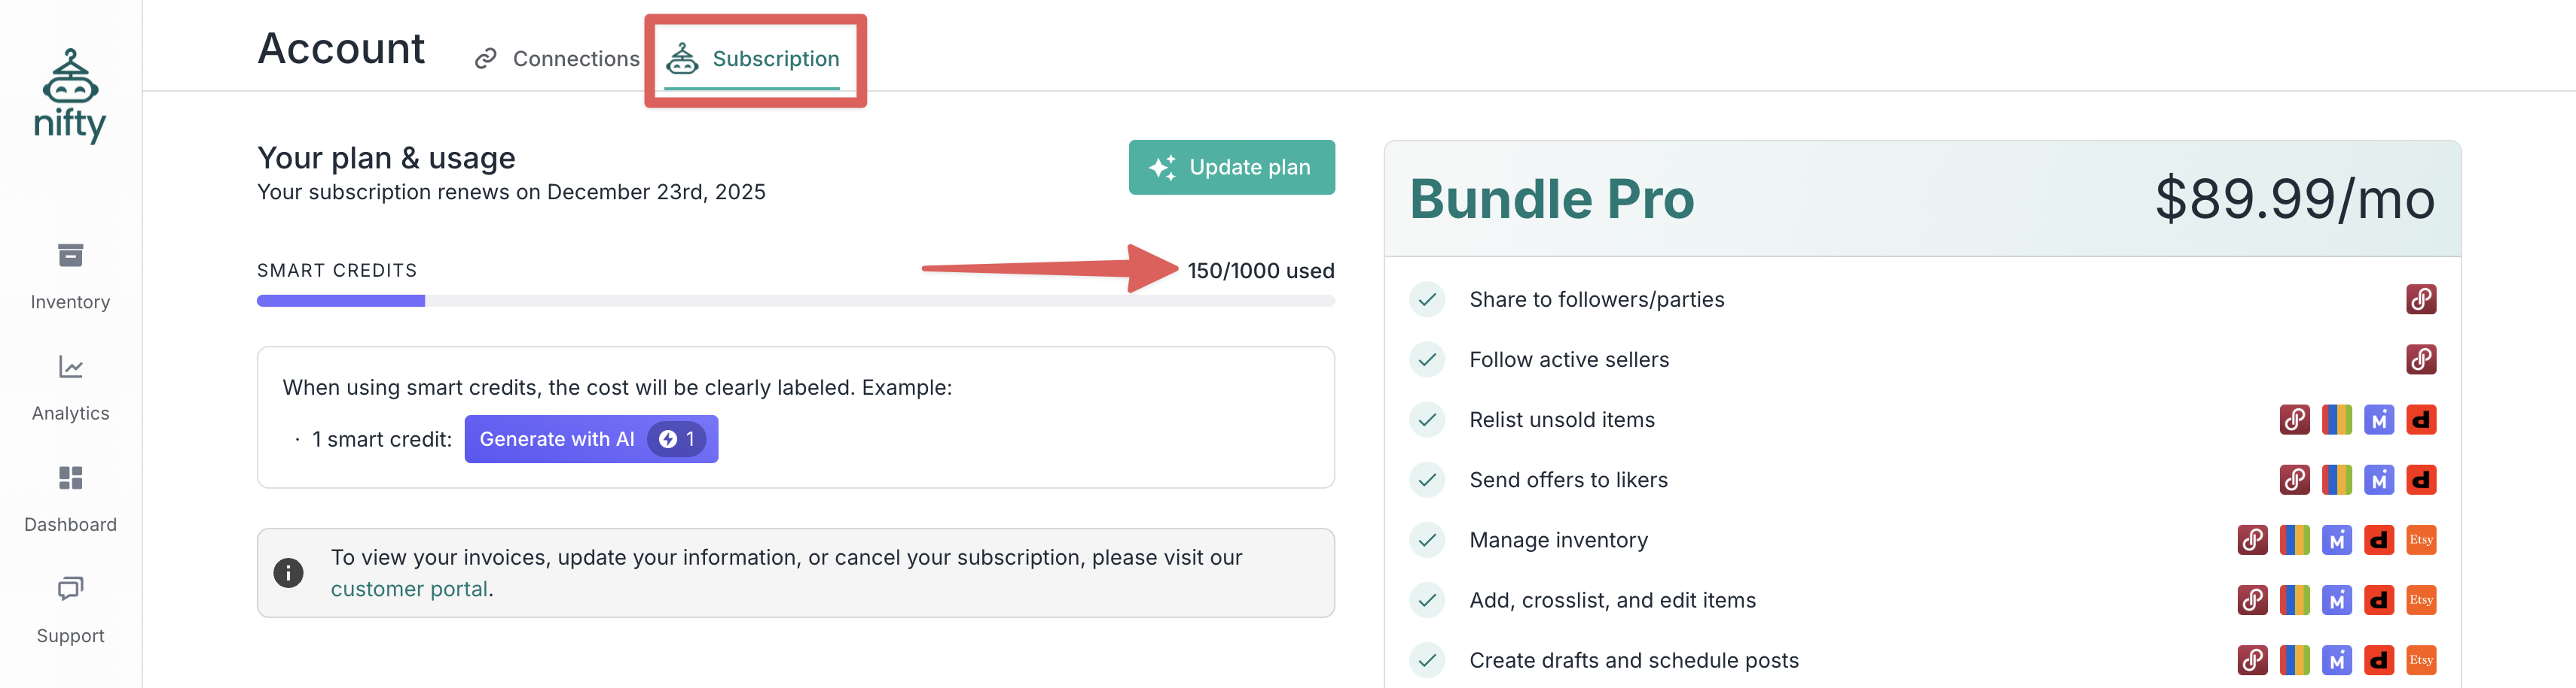Click the info icon in the invoices notice
This screenshot has width=2576, height=688.
[288, 573]
